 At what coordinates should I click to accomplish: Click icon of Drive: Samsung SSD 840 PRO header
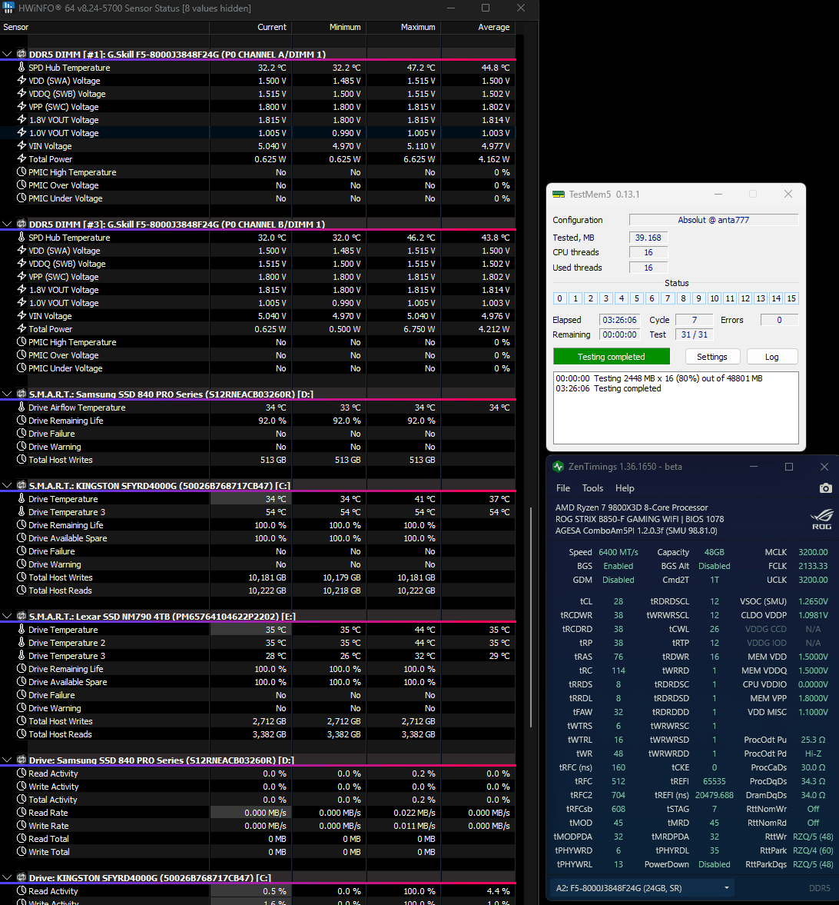pos(22,760)
